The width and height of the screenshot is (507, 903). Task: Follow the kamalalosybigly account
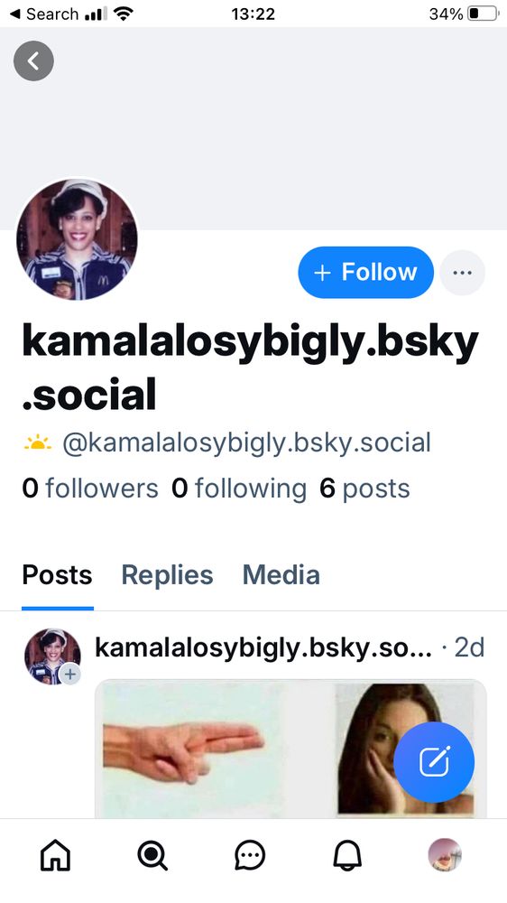pos(365,273)
